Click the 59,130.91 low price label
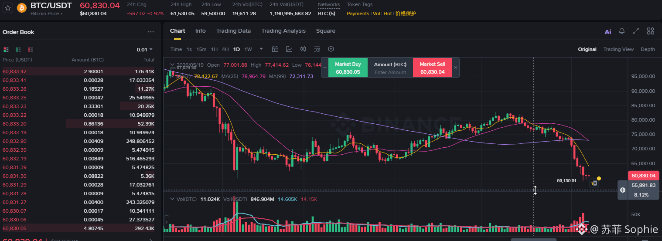This screenshot has height=241, width=662. [x=567, y=180]
